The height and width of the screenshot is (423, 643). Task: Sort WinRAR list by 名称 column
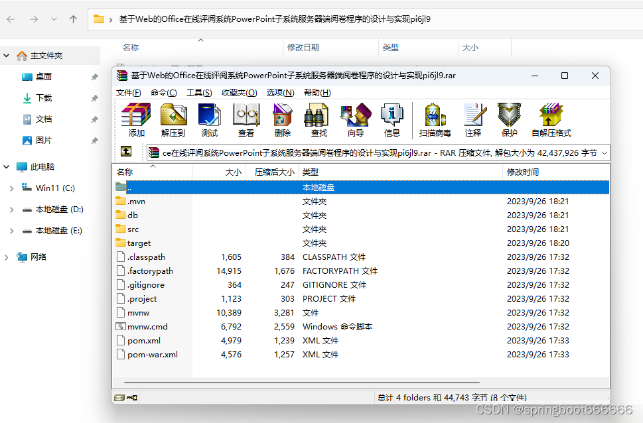152,172
